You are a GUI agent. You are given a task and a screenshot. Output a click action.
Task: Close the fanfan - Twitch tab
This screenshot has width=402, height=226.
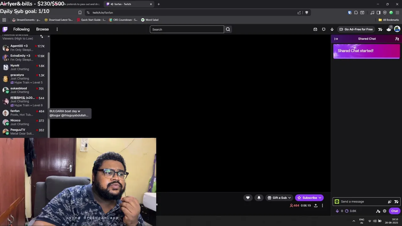[151, 4]
